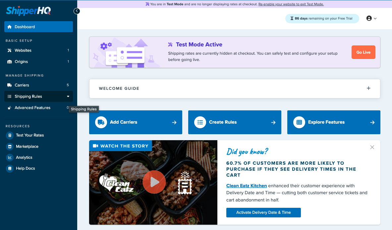
Task: Click the Help Docs book icon
Action: pos(10,168)
